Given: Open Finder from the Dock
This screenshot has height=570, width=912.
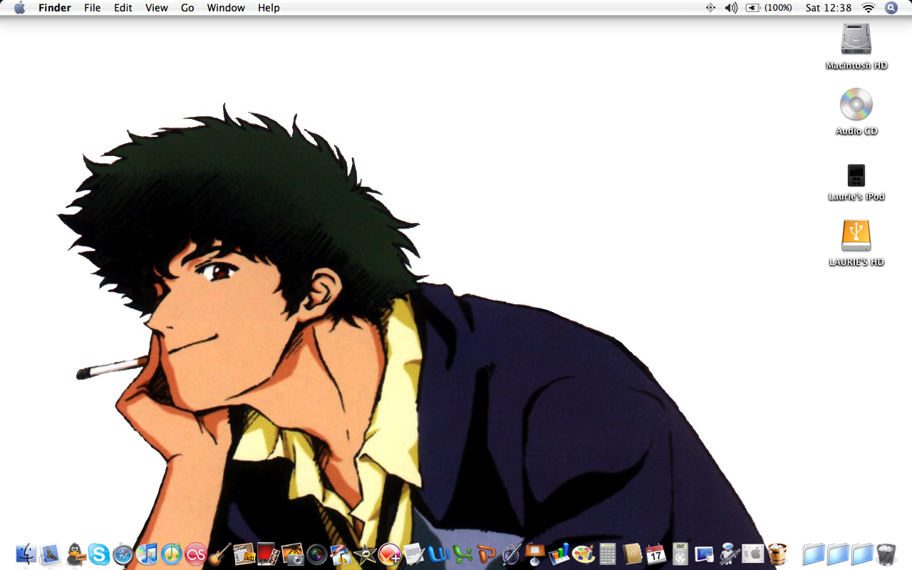Looking at the screenshot, I should (26, 554).
